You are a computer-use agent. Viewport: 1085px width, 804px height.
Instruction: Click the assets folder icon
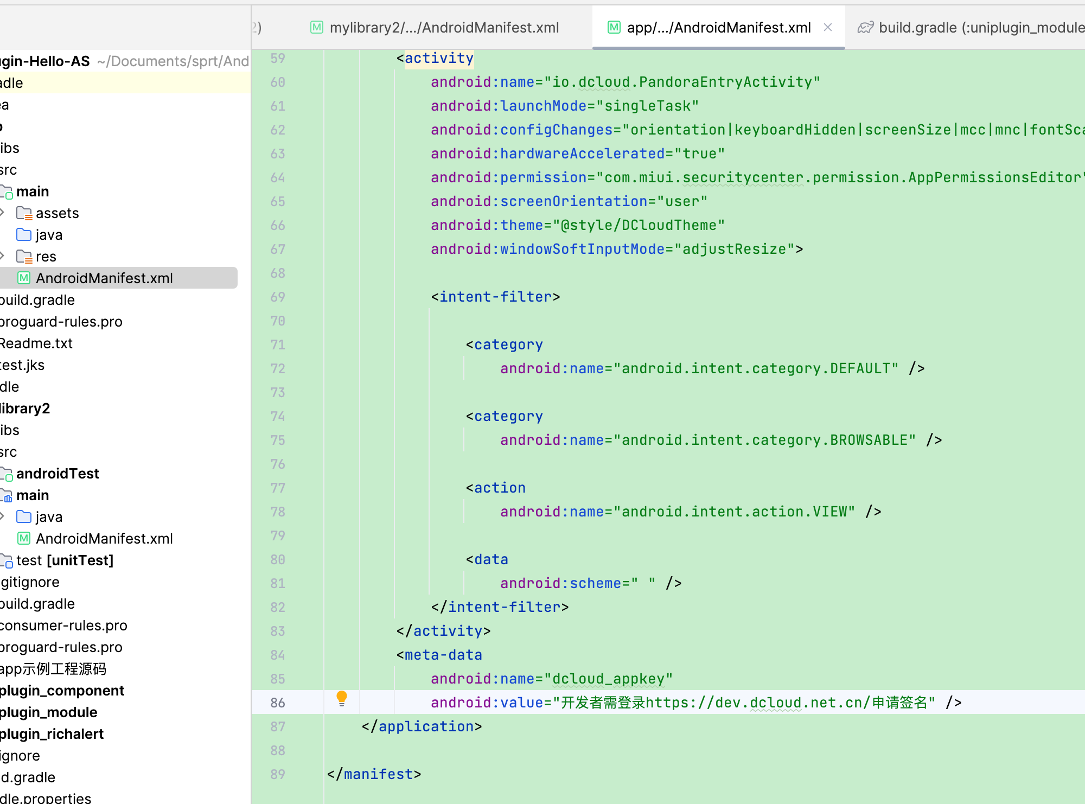tap(24, 213)
